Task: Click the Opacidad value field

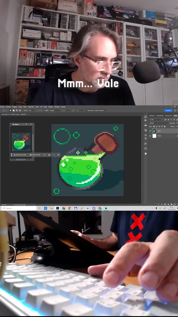Action: click(177, 123)
